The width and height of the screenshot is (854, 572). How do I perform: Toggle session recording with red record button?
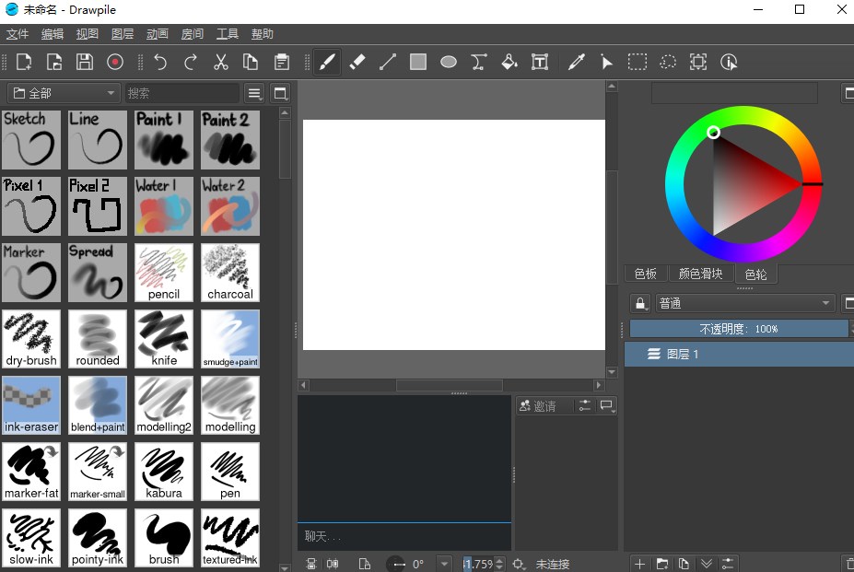(x=113, y=62)
